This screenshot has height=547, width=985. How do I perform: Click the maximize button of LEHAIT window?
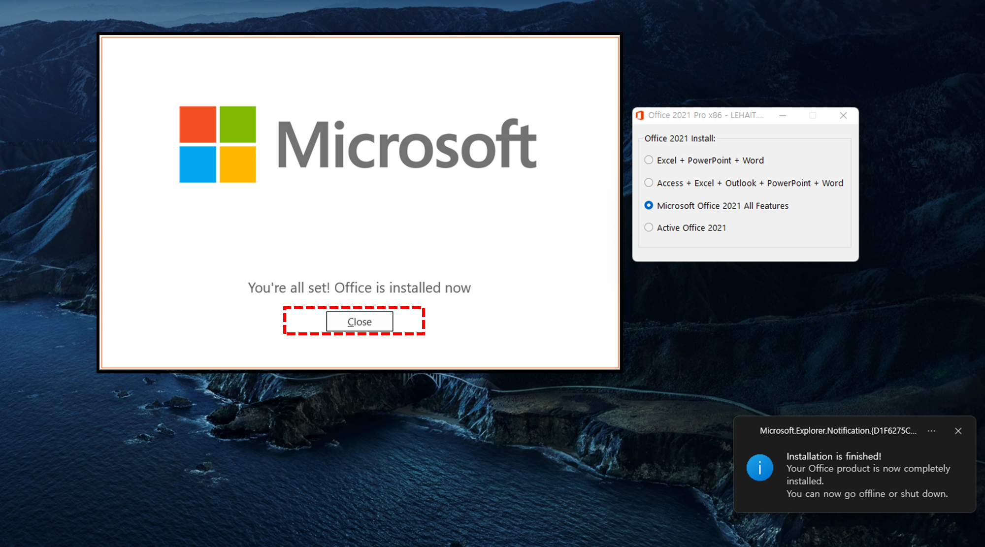(x=813, y=115)
